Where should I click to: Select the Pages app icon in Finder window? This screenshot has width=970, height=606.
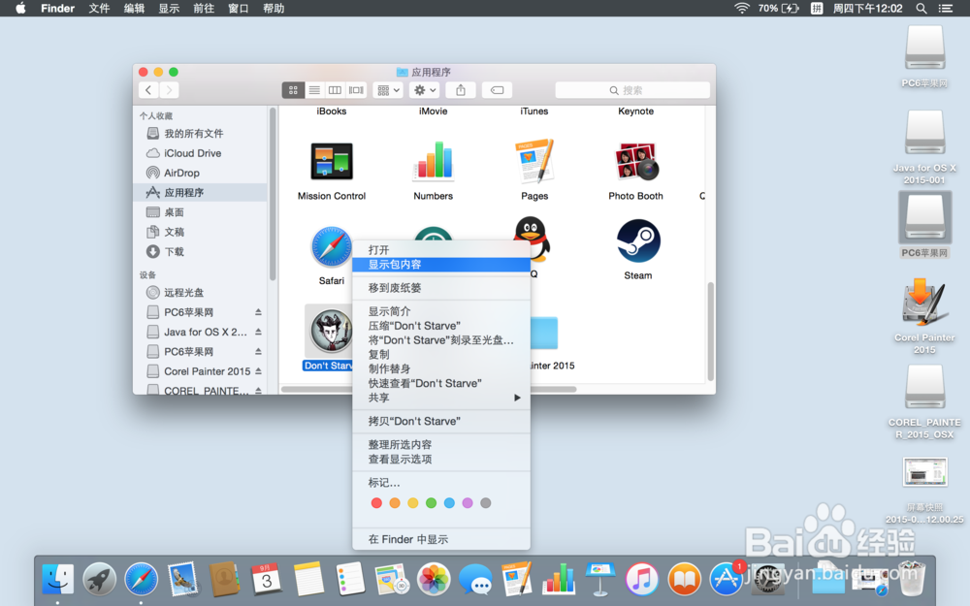(x=534, y=161)
